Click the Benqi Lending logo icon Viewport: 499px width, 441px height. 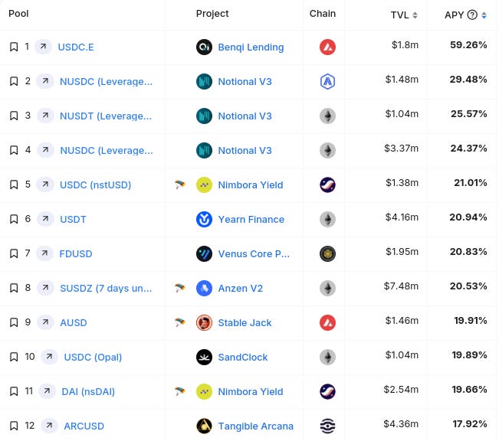click(204, 47)
